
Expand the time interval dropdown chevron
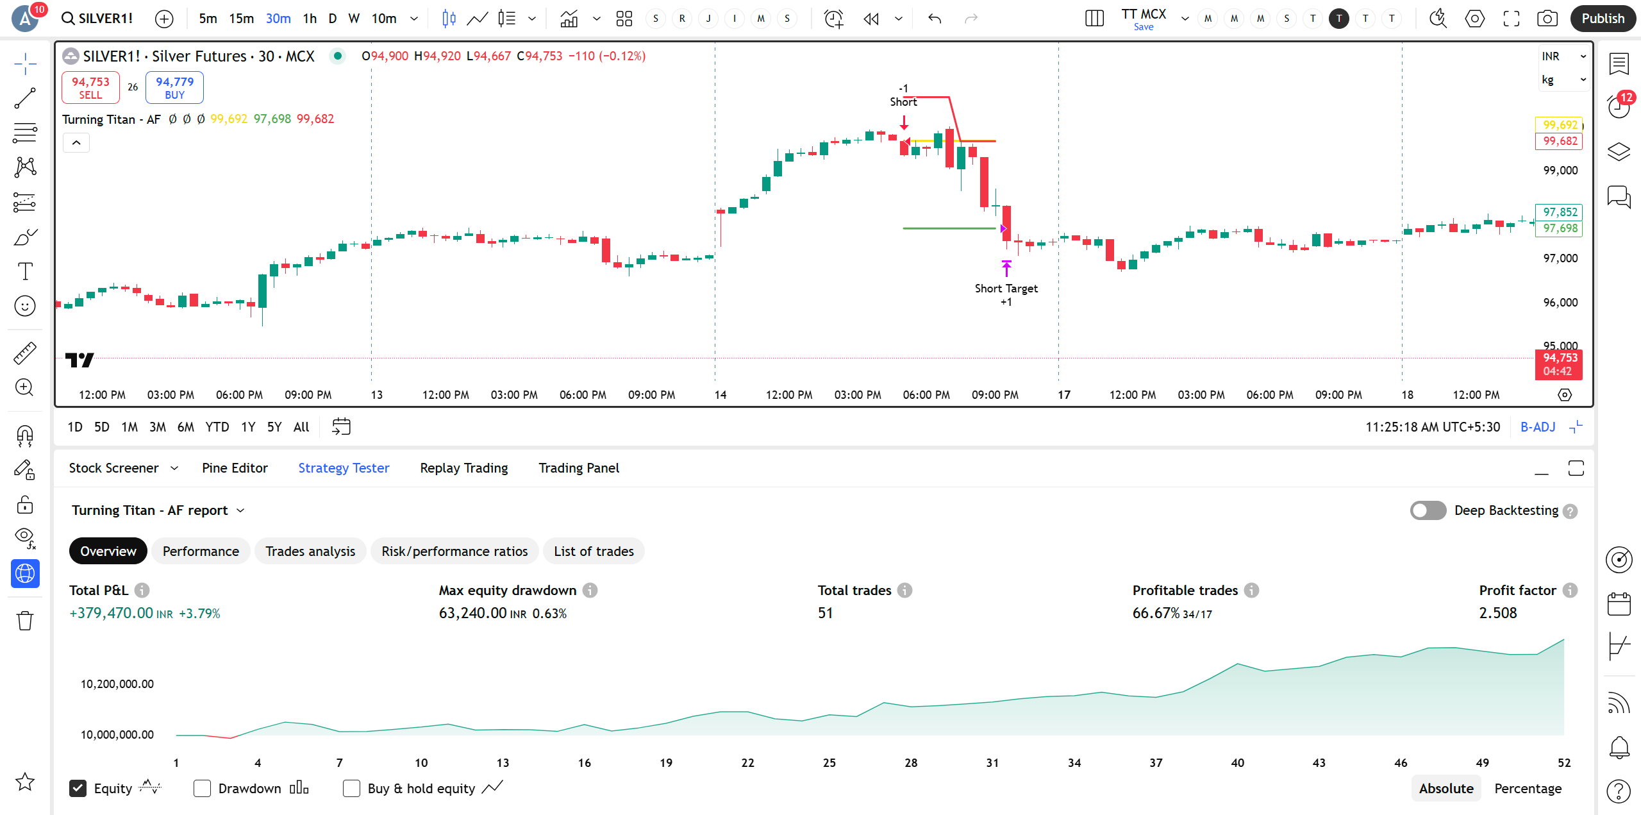(414, 19)
